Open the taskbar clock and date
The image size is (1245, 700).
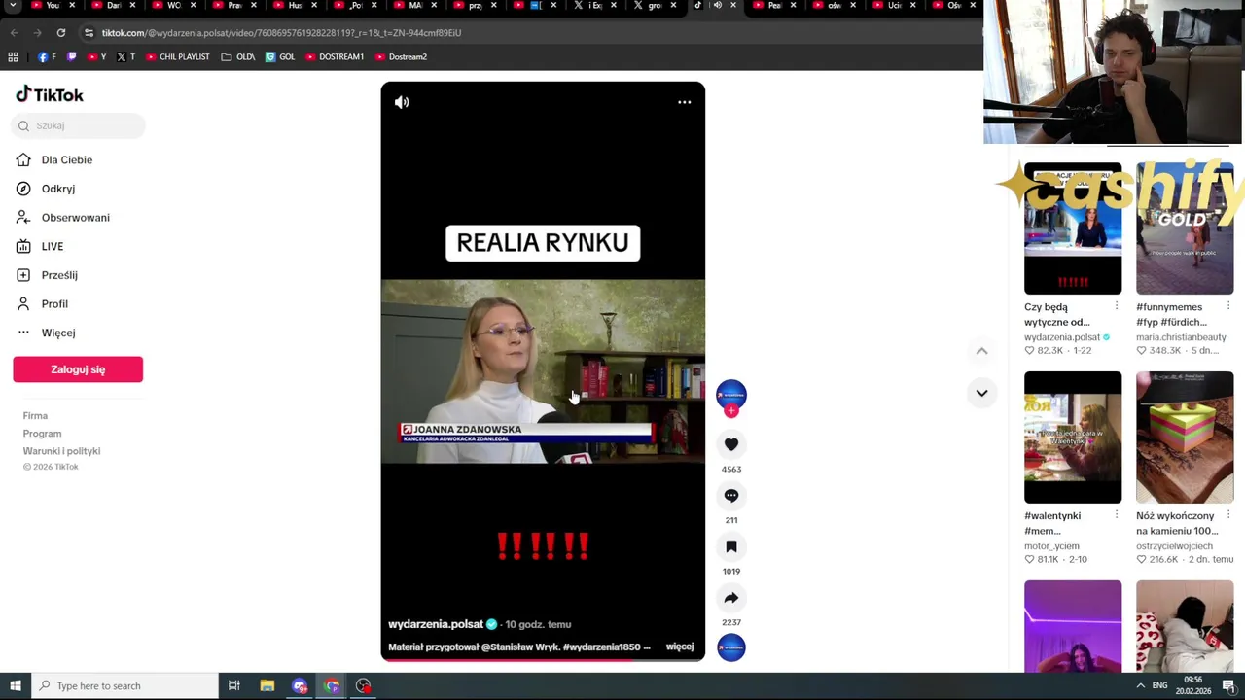click(x=1194, y=686)
